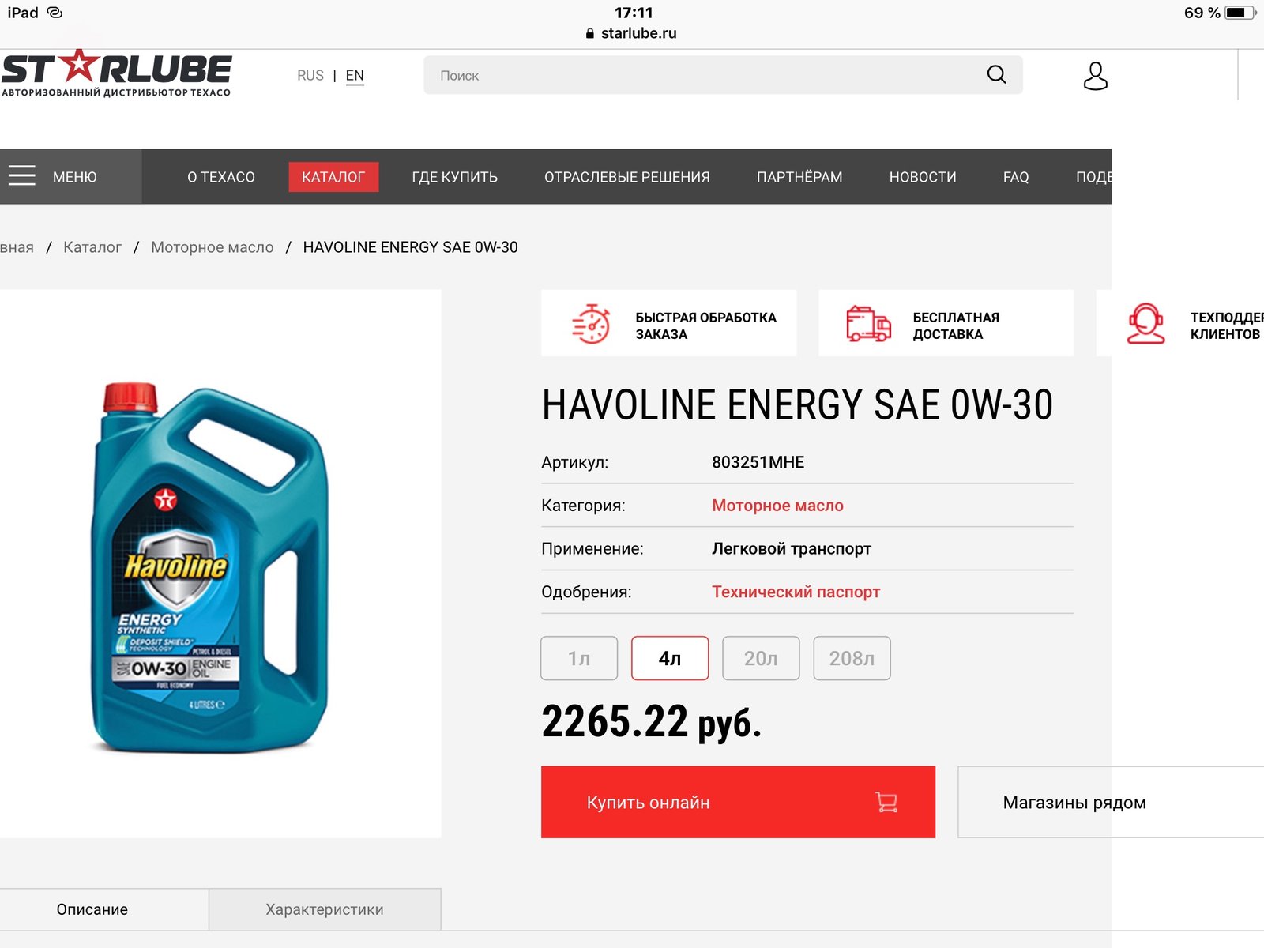This screenshot has width=1264, height=948.
Task: Focus the Поиск search field
Action: pos(703,75)
